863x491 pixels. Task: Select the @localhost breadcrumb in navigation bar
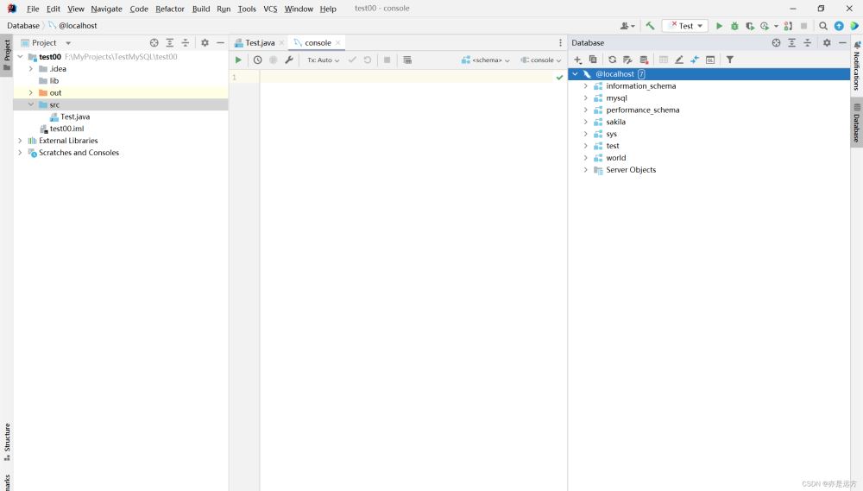(x=78, y=26)
